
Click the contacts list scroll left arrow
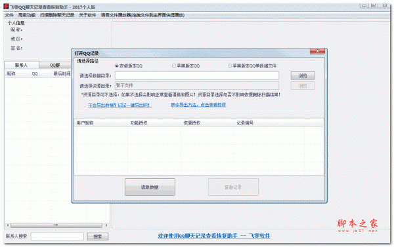(8, 225)
